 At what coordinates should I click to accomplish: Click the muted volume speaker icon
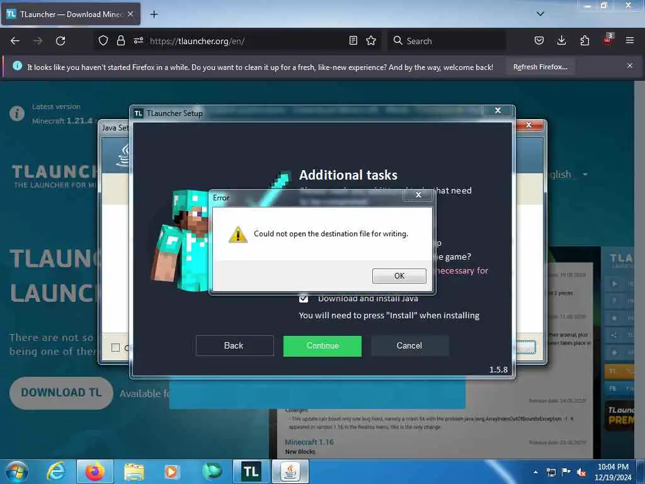[581, 473]
